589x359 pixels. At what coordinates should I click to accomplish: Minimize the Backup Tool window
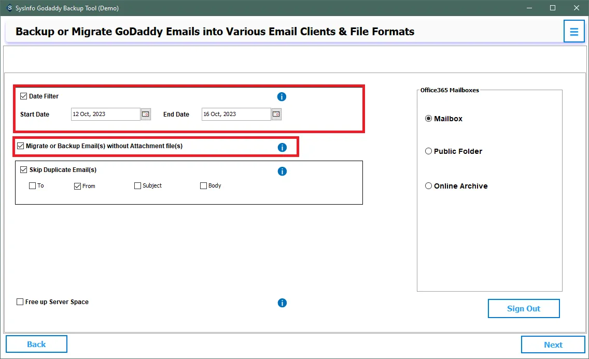529,8
